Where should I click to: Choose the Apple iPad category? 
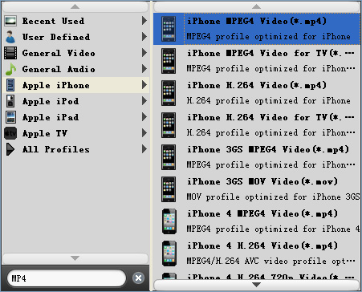point(75,117)
